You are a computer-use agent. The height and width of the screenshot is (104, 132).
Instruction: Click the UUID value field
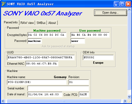point(41,58)
